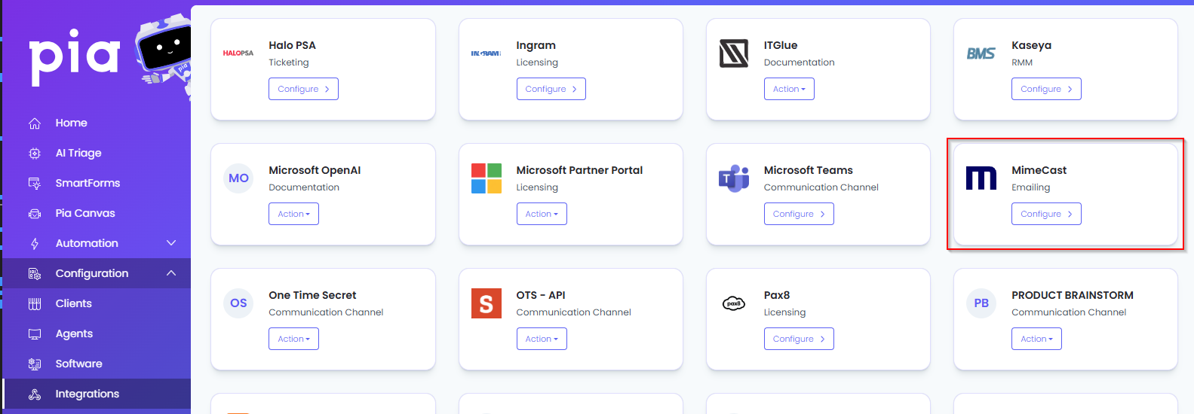Click the Configuration sidebar icon
Viewport: 1194px width, 414px height.
click(35, 274)
